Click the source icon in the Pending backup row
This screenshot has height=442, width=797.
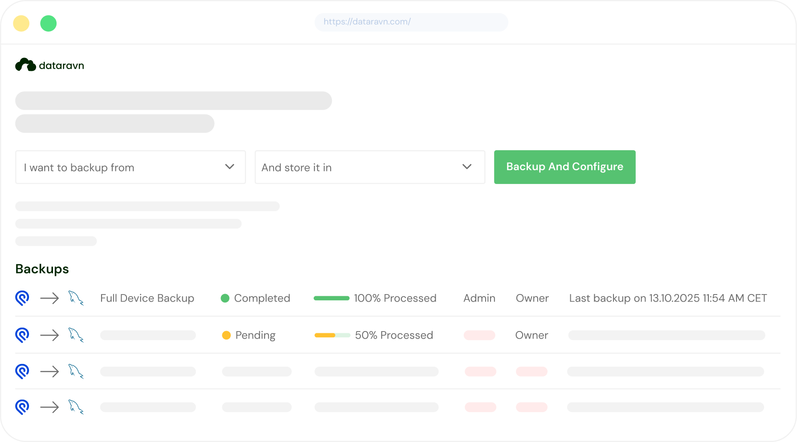pos(22,335)
